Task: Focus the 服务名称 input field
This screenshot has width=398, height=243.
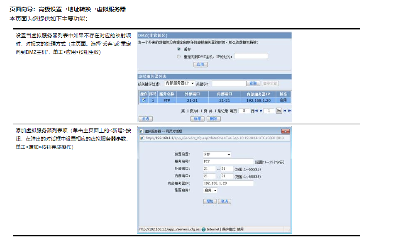Action: [228, 161]
